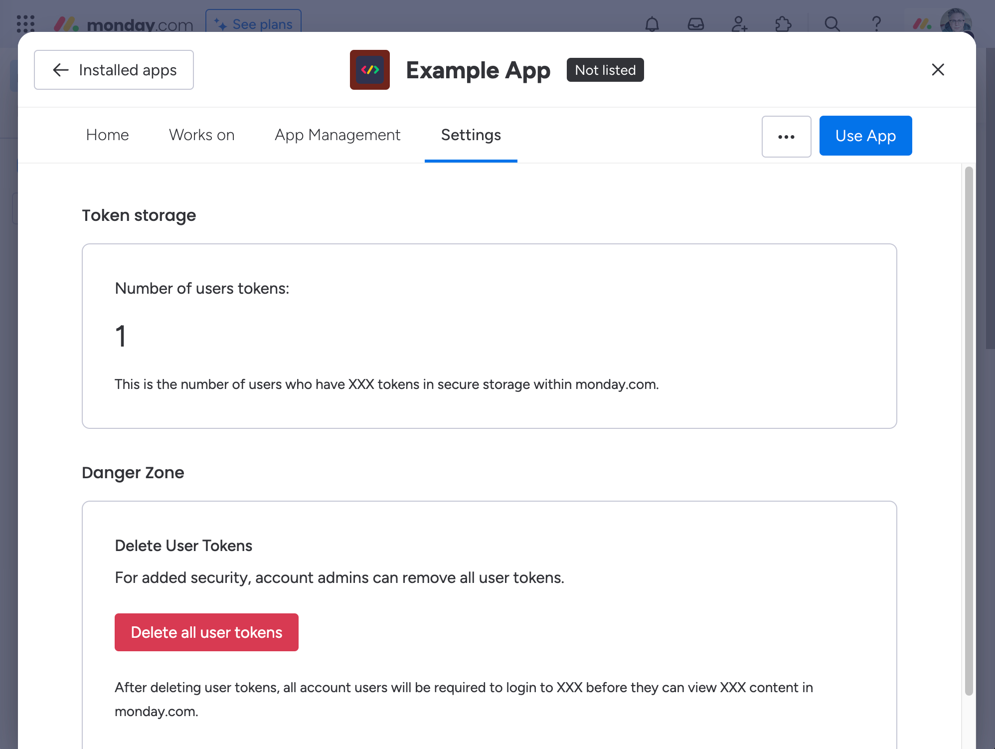995x749 pixels.
Task: Click the invite members icon
Action: [739, 23]
